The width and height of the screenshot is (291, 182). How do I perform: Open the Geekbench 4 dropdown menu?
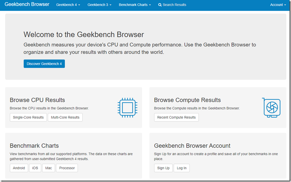point(68,5)
